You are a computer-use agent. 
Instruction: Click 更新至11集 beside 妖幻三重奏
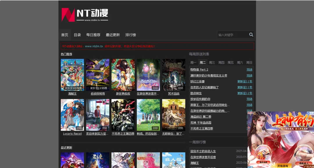coord(245,82)
